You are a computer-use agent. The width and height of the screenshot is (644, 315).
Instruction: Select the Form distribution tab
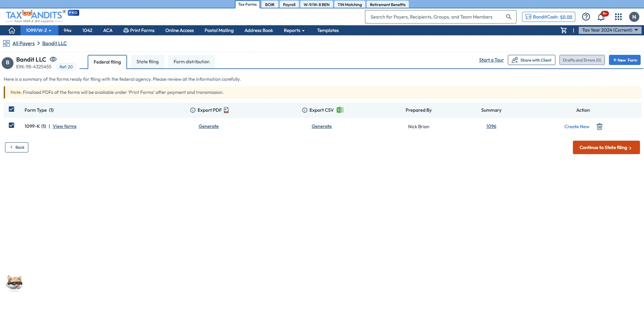tap(191, 62)
